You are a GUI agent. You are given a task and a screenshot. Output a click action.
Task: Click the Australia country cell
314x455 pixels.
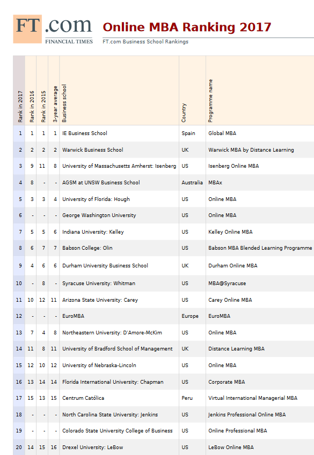[192, 183]
